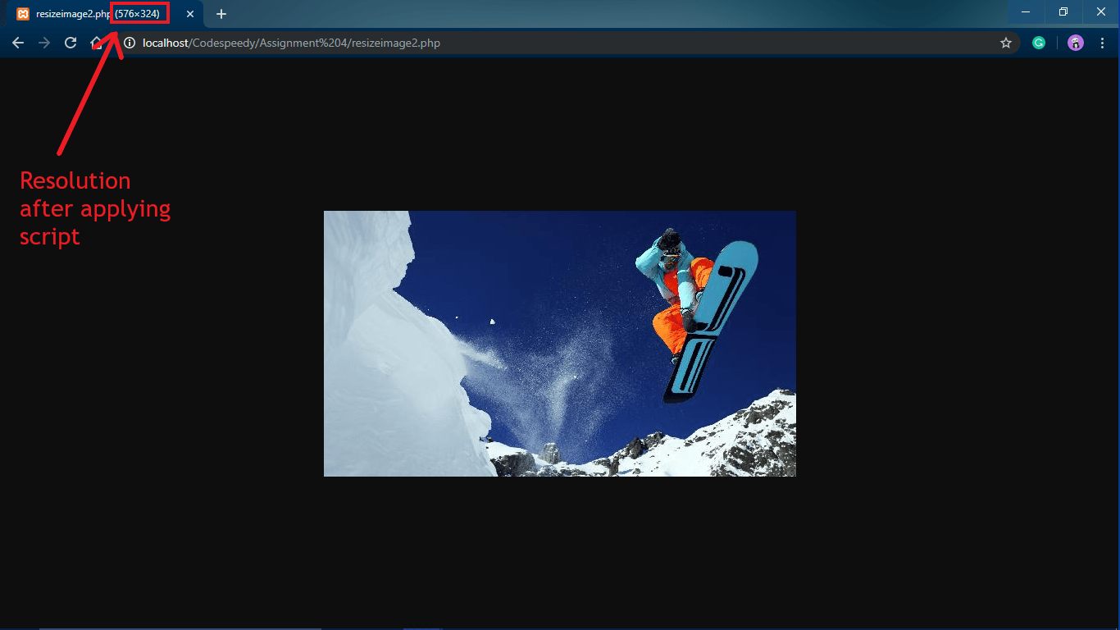Click the XAMPP favicon on the tab
Screen dimensions: 1120x630
(x=22, y=13)
